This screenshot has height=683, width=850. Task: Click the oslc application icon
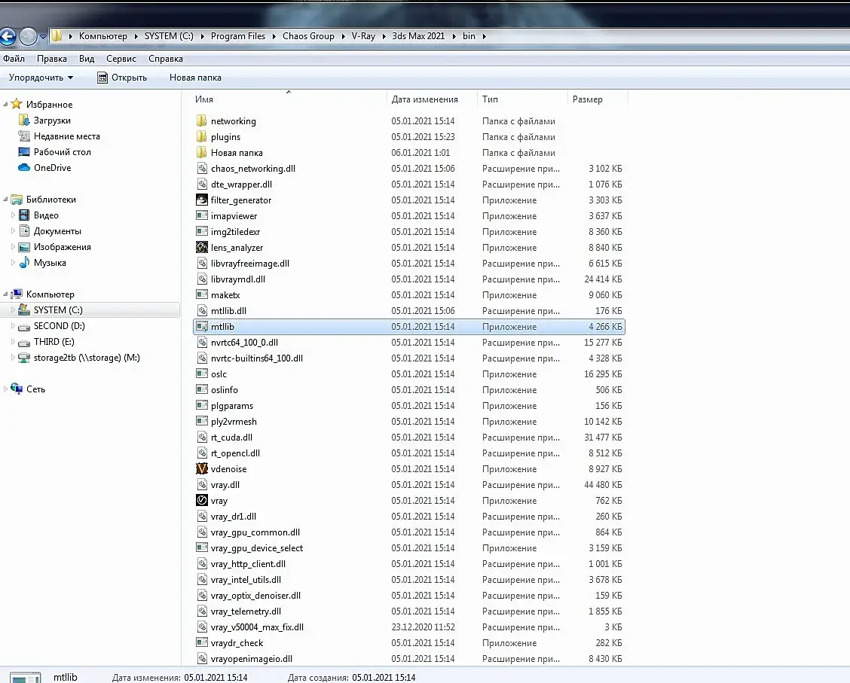click(x=202, y=374)
